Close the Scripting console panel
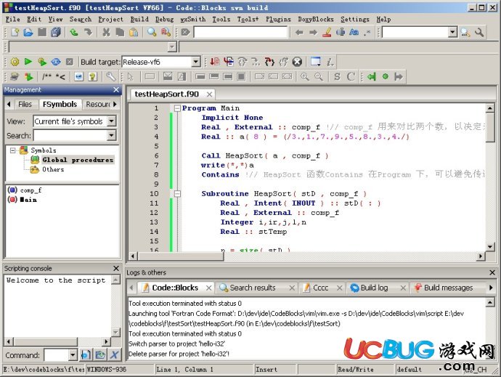501x377 pixels. [116, 268]
